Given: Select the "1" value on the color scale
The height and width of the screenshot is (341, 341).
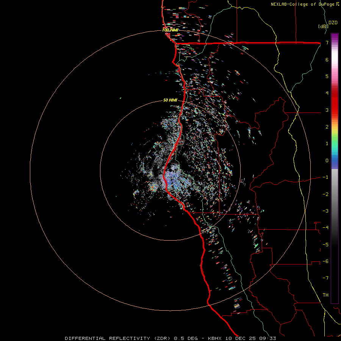Looking at the screenshot, I should (x=327, y=144).
